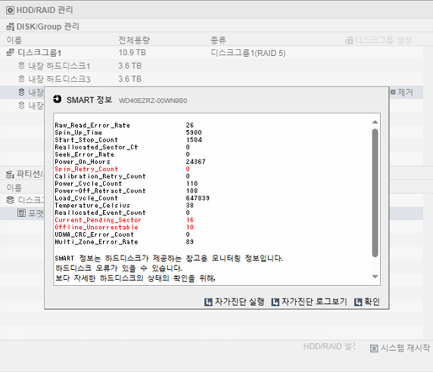Click the 디스크그룹1 group icon
The height and width of the screenshot is (372, 433).
click(10, 52)
